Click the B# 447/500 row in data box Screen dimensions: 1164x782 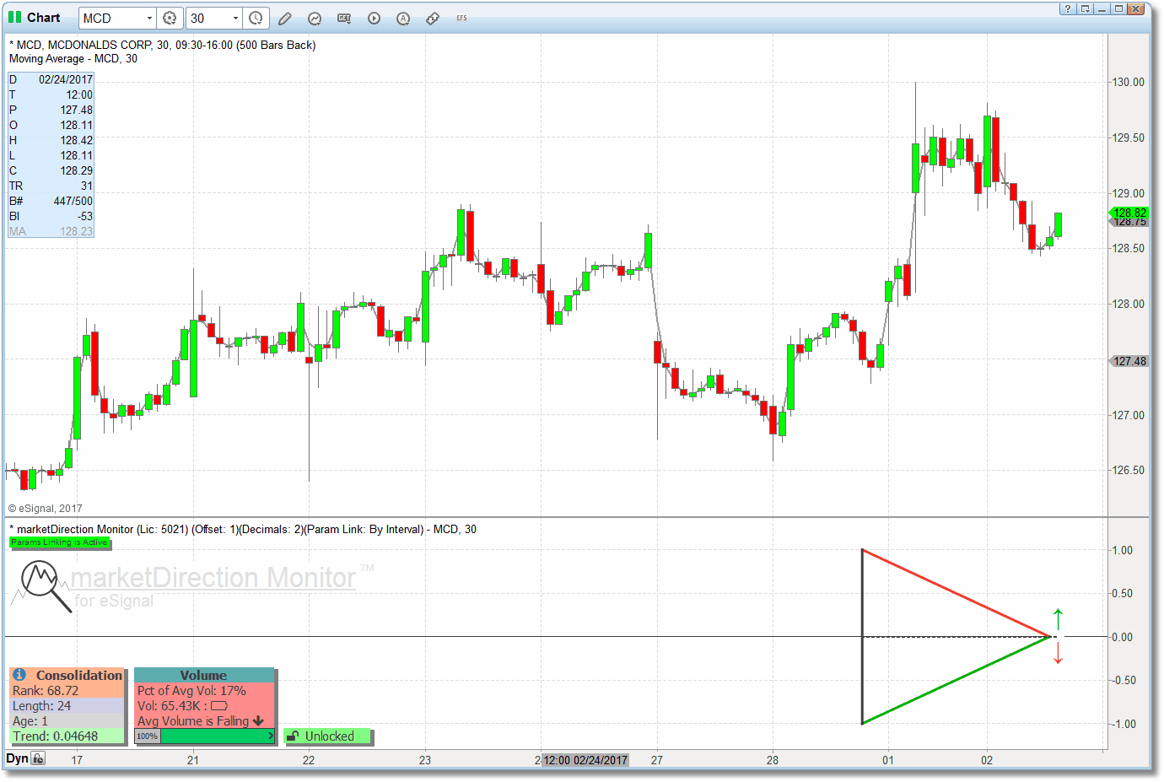51,201
